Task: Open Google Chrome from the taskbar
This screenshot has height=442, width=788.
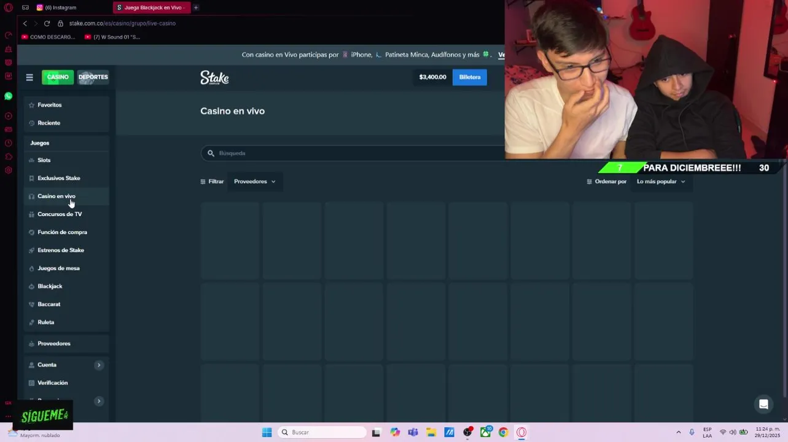Action: (x=503, y=432)
